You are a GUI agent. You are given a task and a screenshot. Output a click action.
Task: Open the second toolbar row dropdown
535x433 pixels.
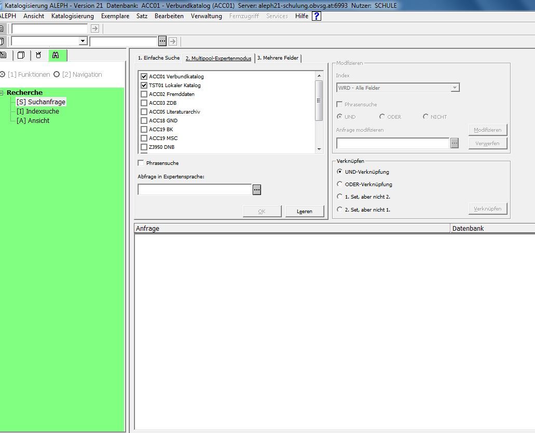pos(83,41)
